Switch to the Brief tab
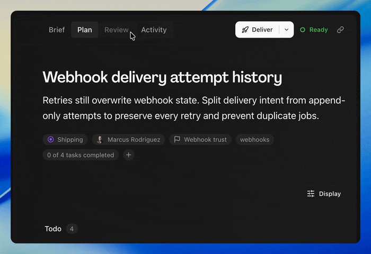Screen dimensions: 371x254 (x=57, y=30)
